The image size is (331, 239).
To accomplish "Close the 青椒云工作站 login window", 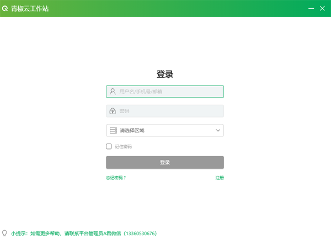I will 323,8.
